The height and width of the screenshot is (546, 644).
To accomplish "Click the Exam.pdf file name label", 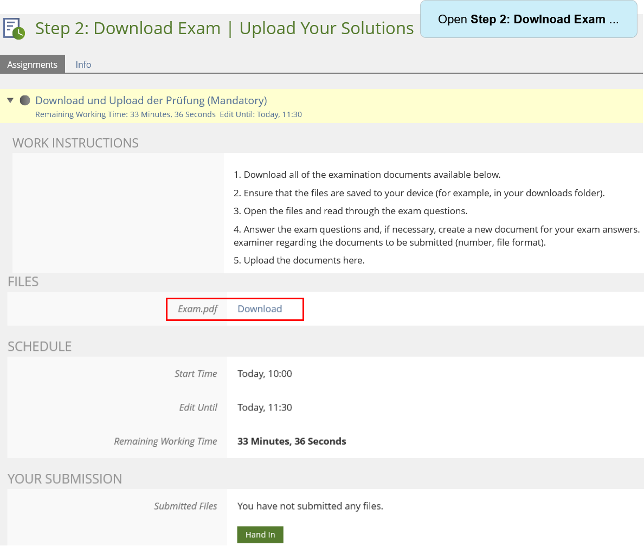I will [198, 309].
